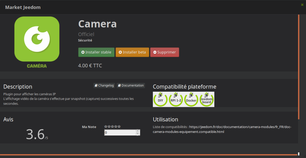Click the vertical orange scrollbar
The height and width of the screenshot is (158, 306).
point(299,67)
